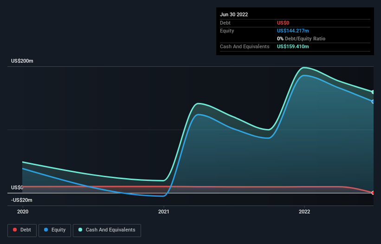
Task: Click the red US$0 debt value in tooltip
Action: click(283, 23)
